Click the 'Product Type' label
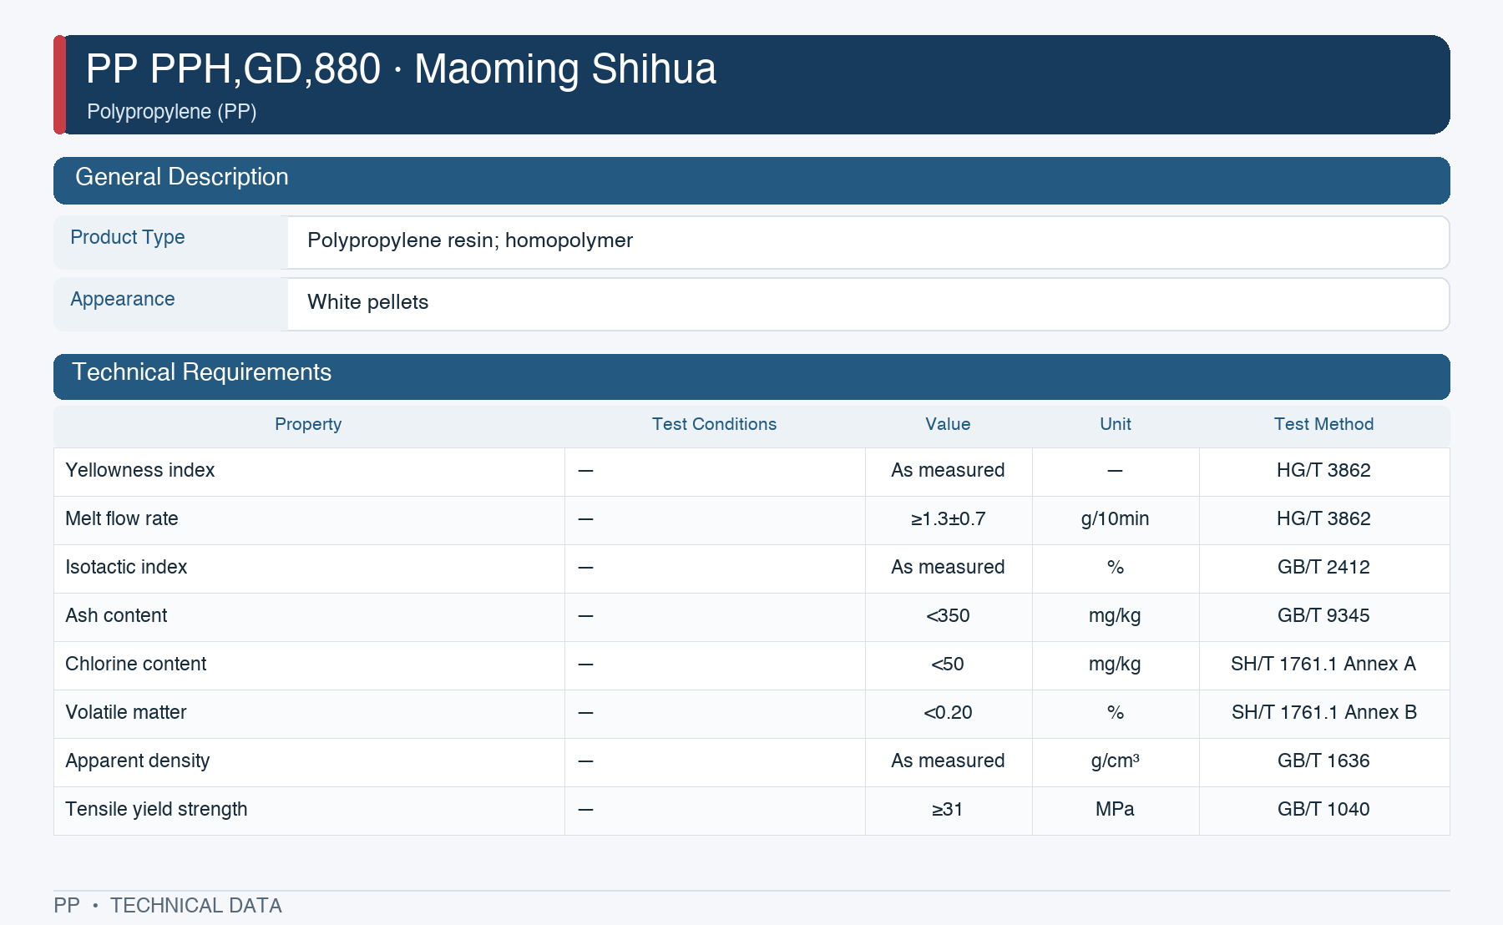 (x=128, y=237)
